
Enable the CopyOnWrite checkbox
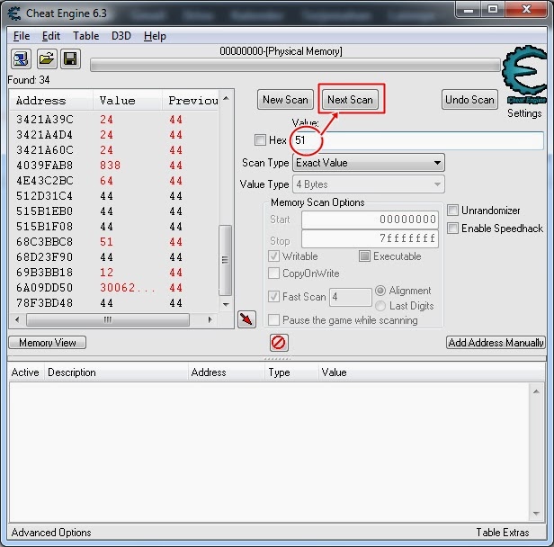click(273, 273)
